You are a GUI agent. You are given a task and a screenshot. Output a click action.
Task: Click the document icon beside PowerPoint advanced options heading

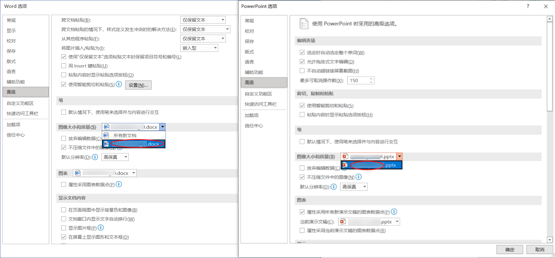coord(304,24)
